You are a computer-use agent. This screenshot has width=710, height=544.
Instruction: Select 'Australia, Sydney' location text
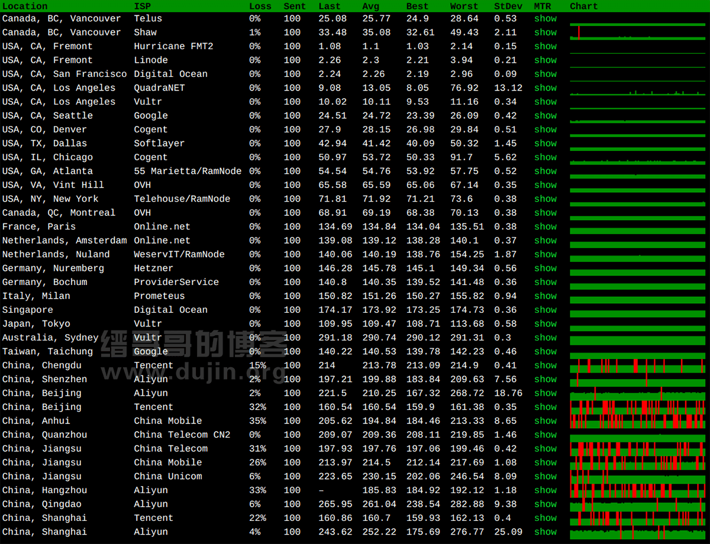point(50,338)
